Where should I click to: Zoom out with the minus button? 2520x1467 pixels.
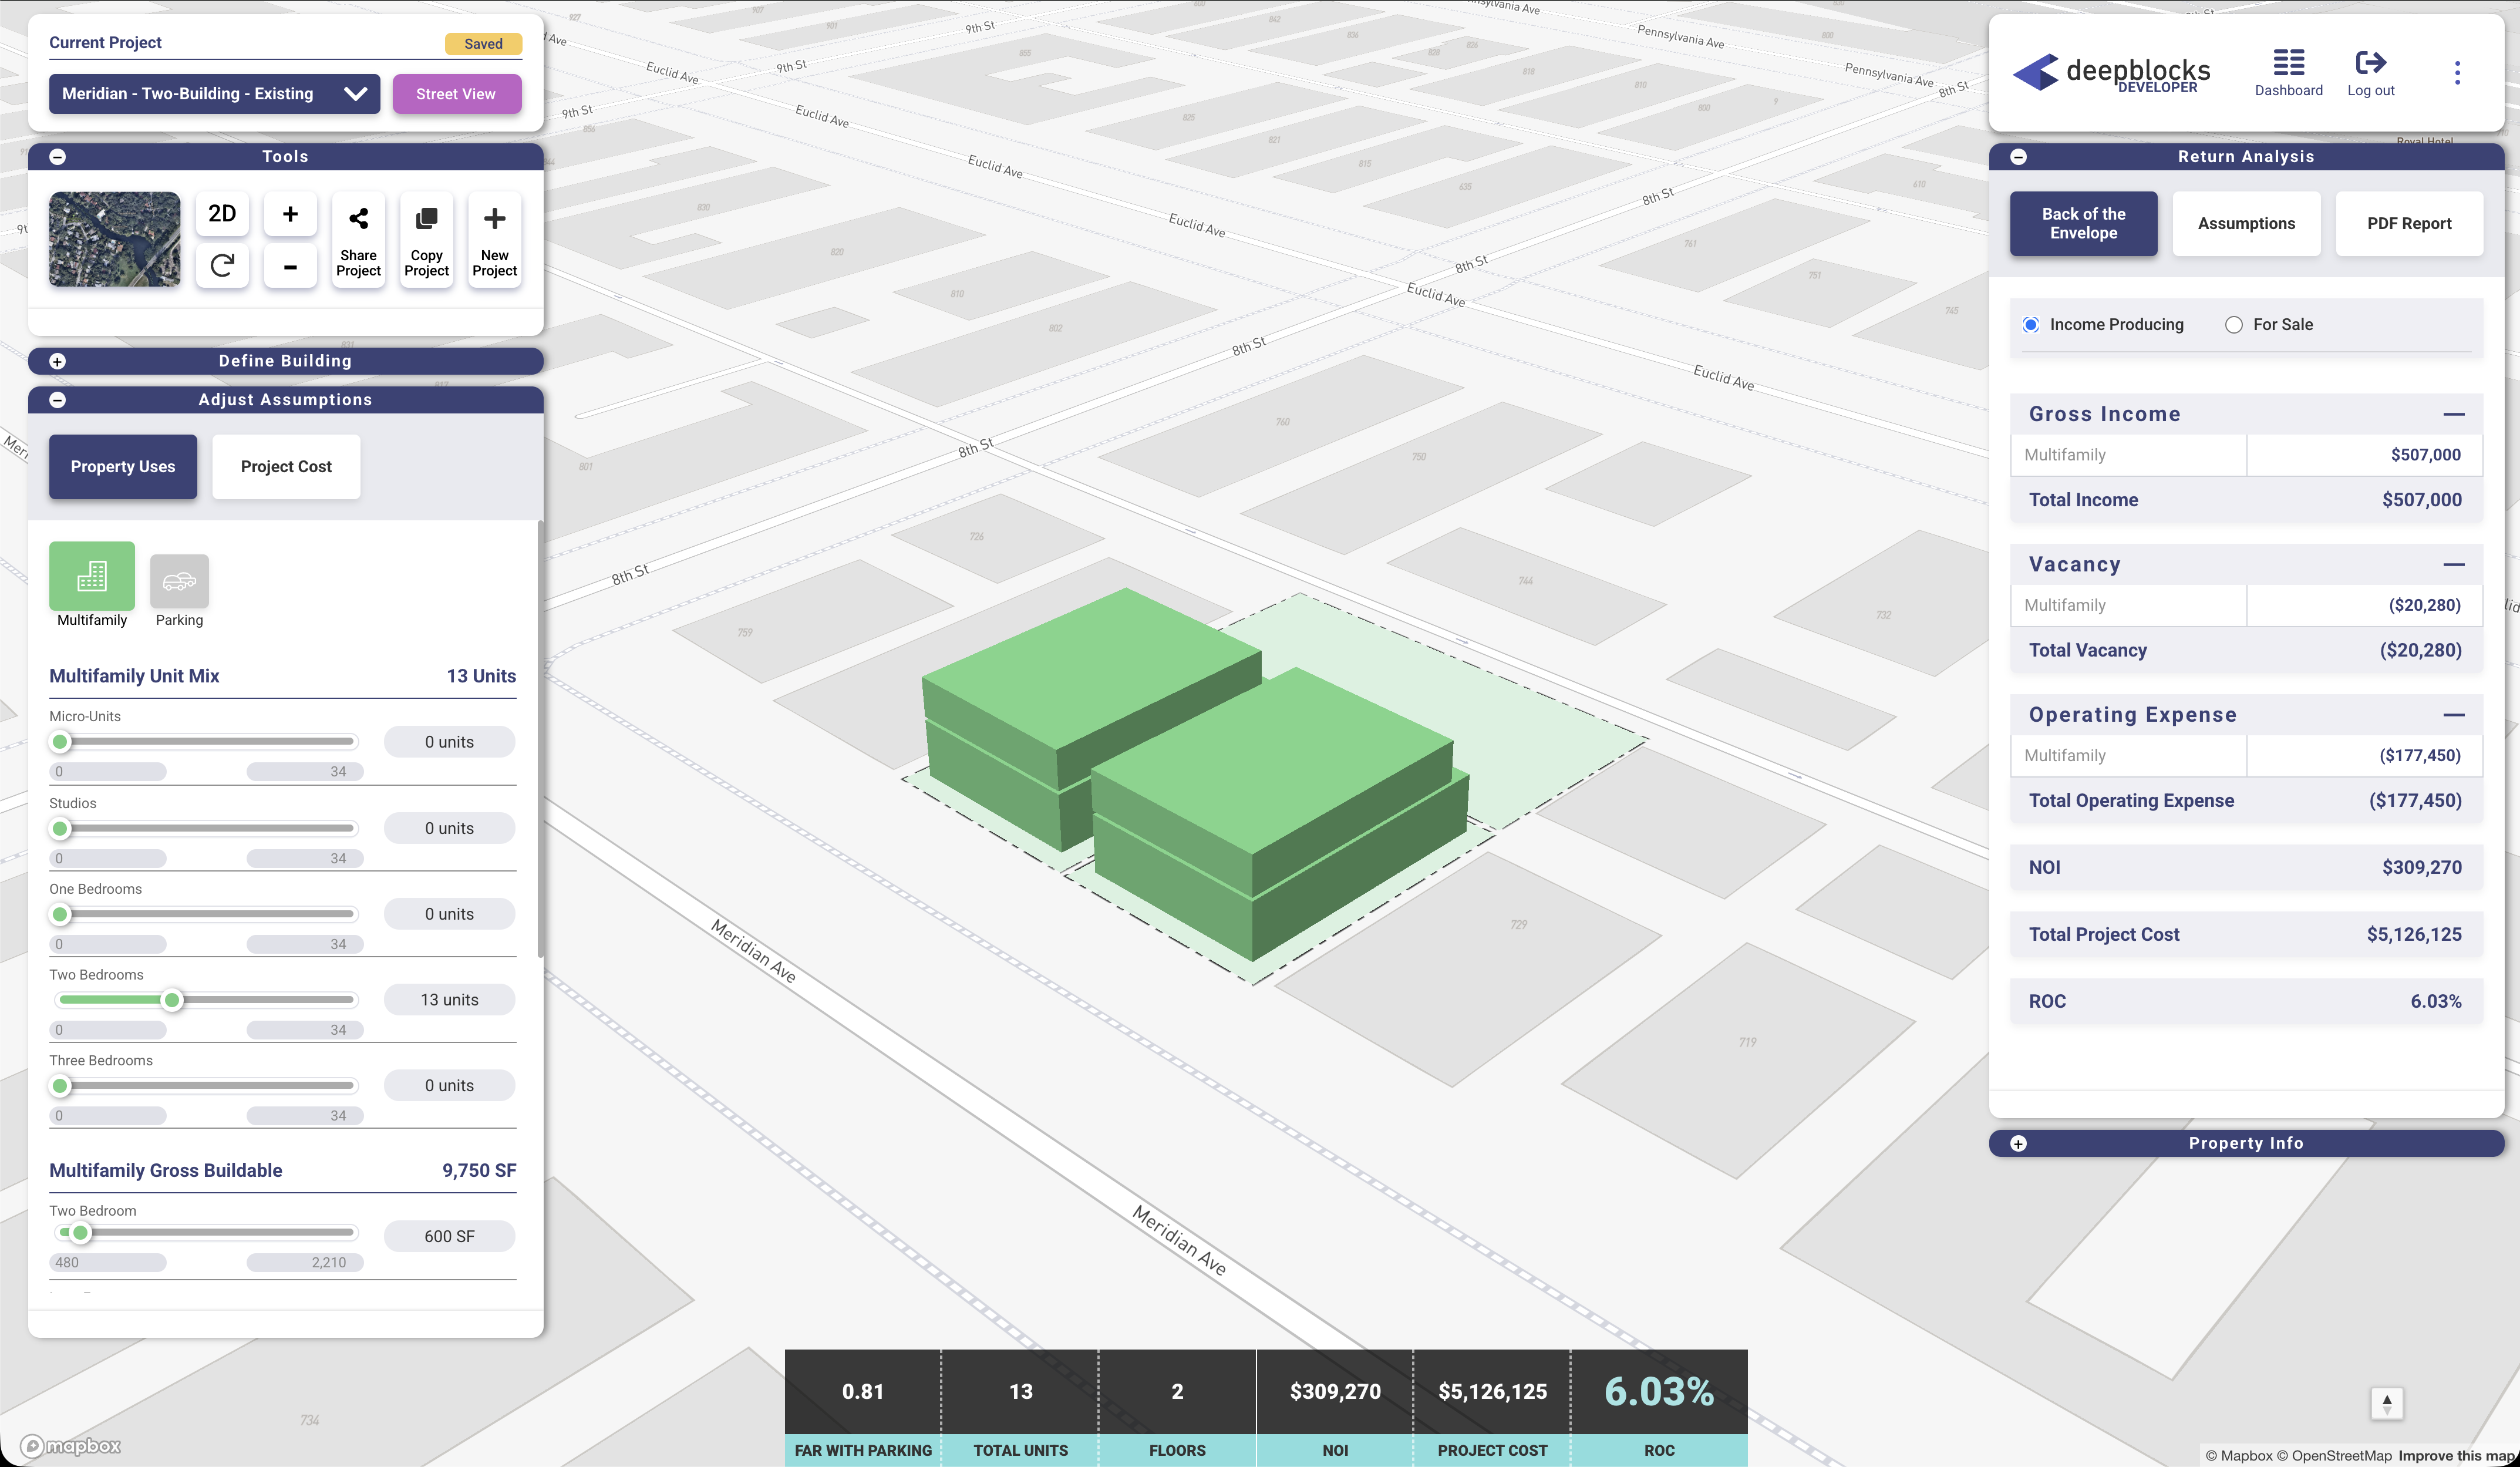[290, 266]
